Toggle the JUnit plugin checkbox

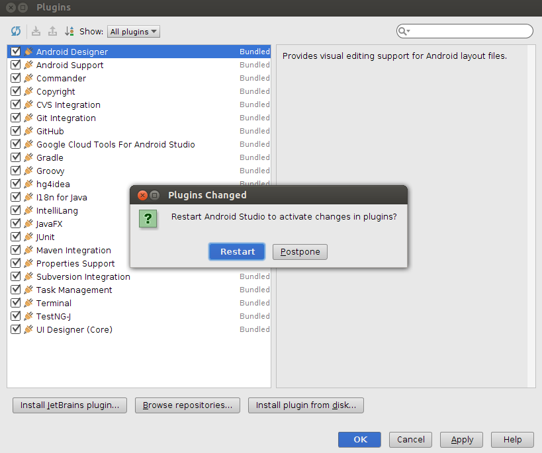point(16,237)
